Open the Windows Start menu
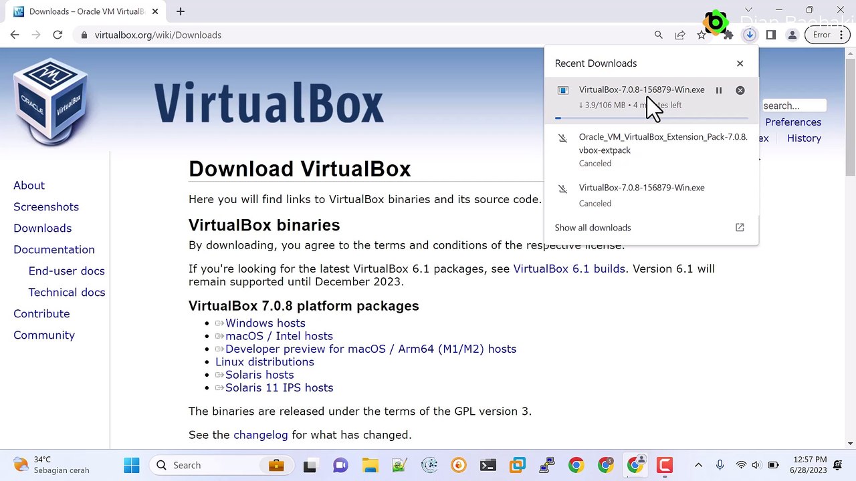The width and height of the screenshot is (856, 481). tap(132, 465)
